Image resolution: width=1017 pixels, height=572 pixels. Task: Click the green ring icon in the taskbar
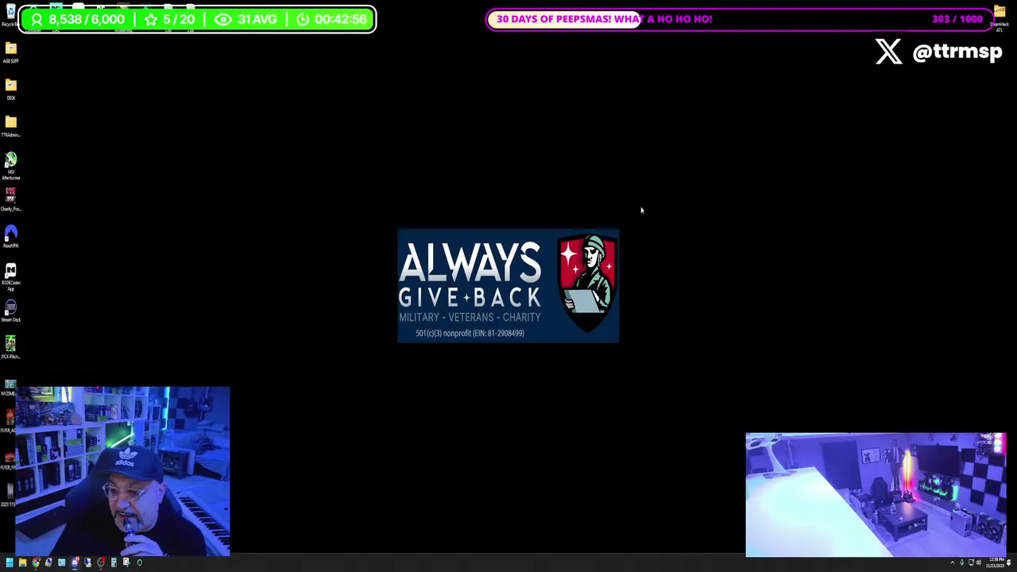click(140, 562)
